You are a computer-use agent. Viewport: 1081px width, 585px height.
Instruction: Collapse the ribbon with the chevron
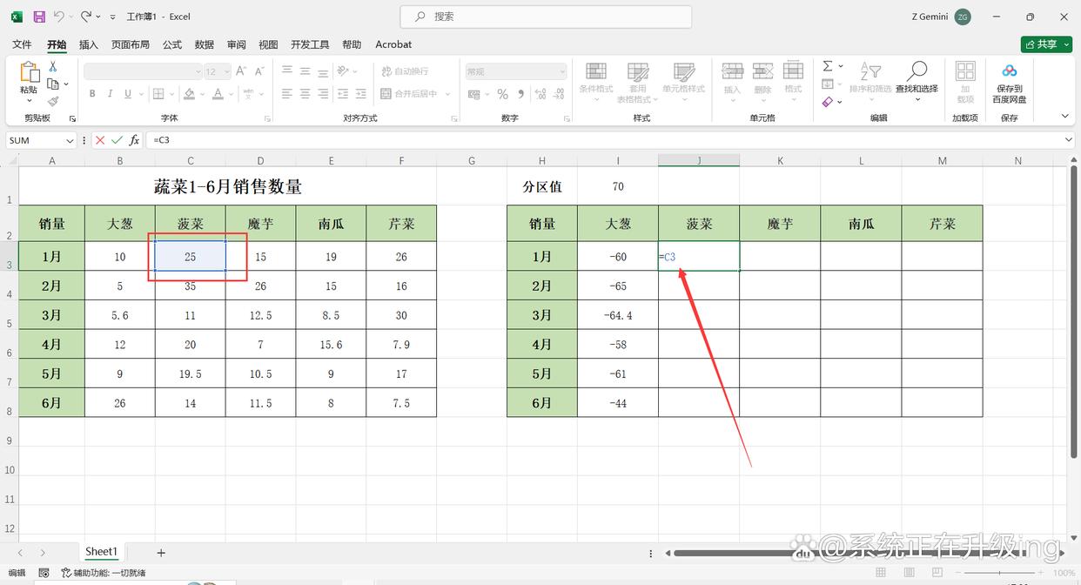1064,116
